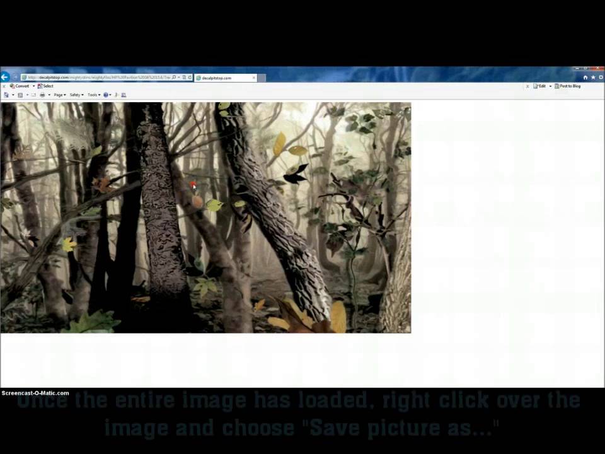This screenshot has width=605, height=454.
Task: Expand the Safety dropdown menu
Action: pyautogui.click(x=76, y=95)
